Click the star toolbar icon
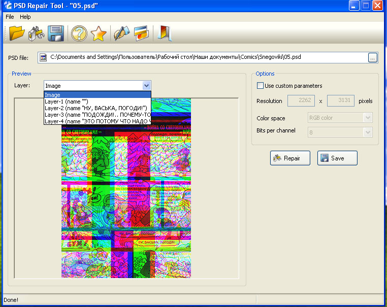This screenshot has width=387, height=307. pyautogui.click(x=99, y=33)
